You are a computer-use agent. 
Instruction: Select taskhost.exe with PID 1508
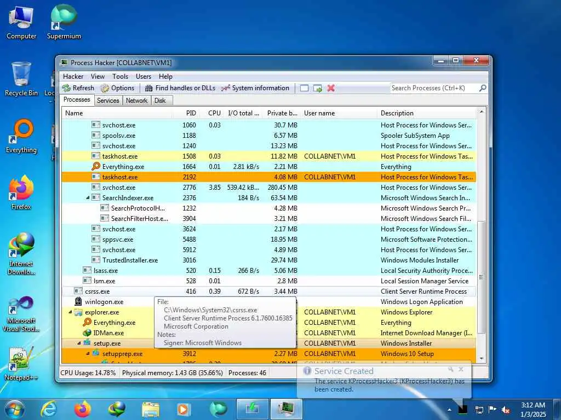pyautogui.click(x=269, y=156)
